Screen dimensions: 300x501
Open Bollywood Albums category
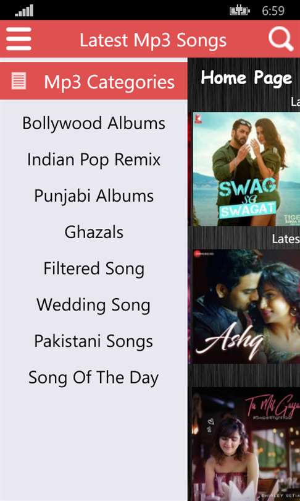tap(94, 123)
